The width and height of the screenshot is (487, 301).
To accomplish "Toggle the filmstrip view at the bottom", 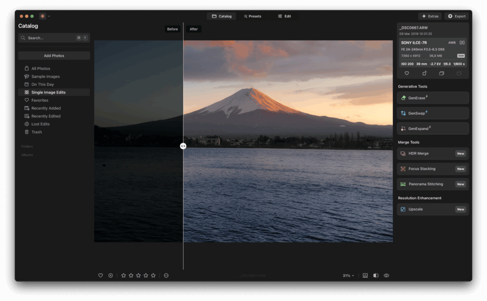I will [x=365, y=275].
